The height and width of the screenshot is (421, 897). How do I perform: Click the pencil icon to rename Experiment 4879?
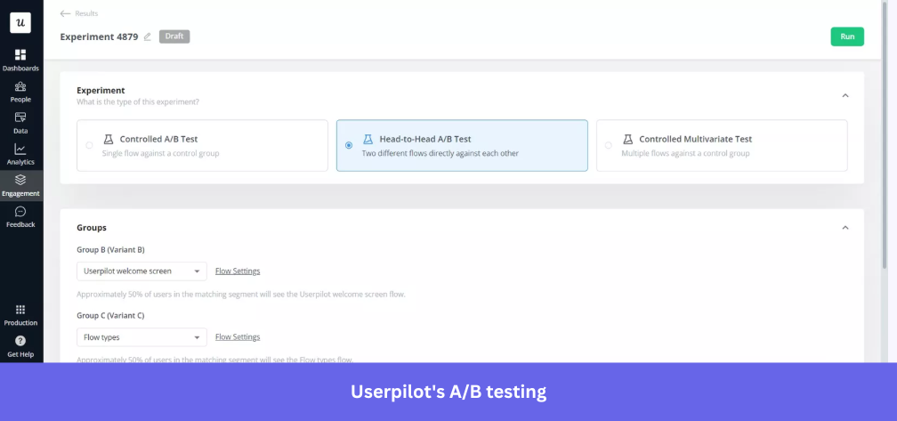point(148,36)
